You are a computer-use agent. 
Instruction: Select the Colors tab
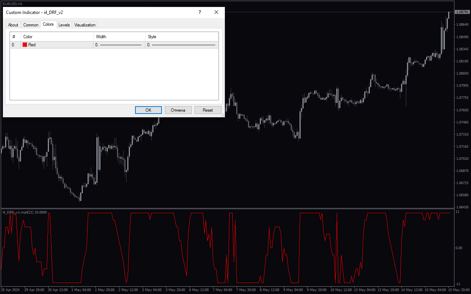48,24
